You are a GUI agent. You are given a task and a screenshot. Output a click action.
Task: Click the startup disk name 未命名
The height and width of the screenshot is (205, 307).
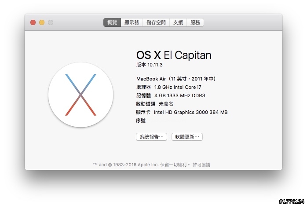point(166,104)
